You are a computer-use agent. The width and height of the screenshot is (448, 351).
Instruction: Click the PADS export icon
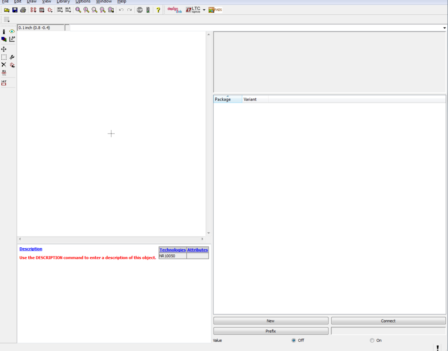pos(215,10)
